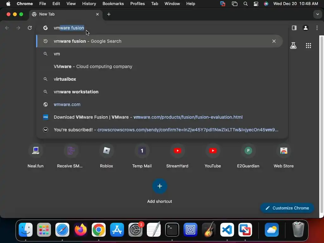
Task: Open the History menu
Action: click(89, 4)
